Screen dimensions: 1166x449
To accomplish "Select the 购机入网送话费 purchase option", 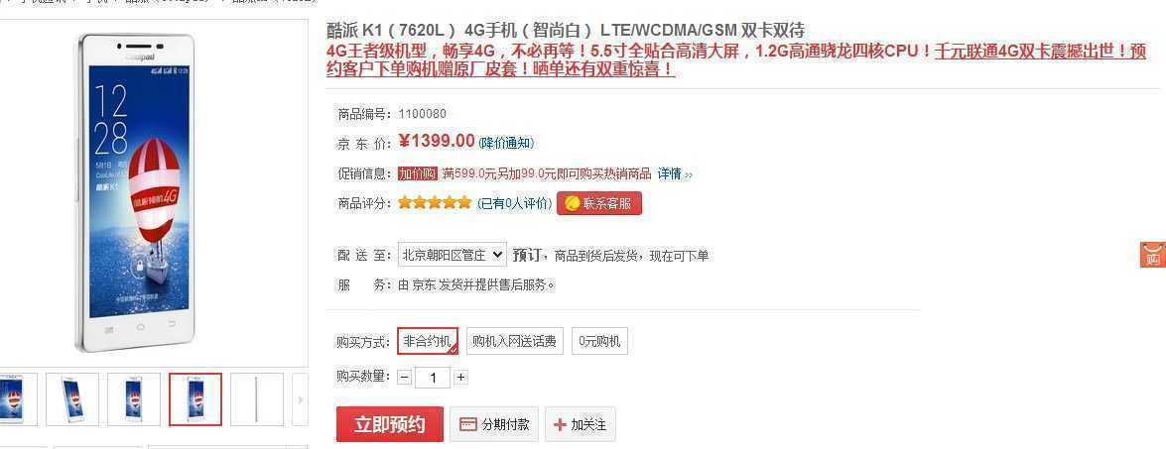I will click(x=515, y=341).
